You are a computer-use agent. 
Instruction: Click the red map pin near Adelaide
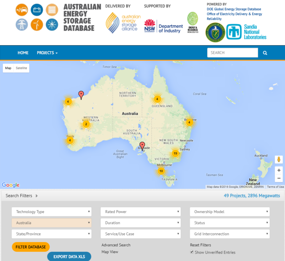pos(142,146)
